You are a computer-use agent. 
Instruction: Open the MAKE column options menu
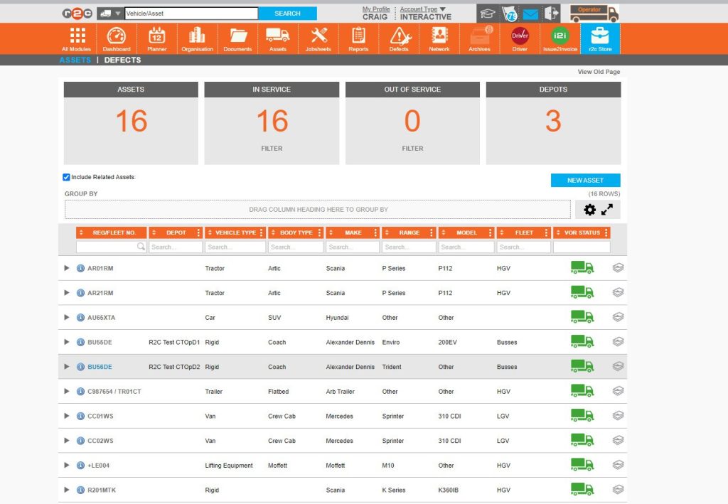pyautogui.click(x=375, y=232)
